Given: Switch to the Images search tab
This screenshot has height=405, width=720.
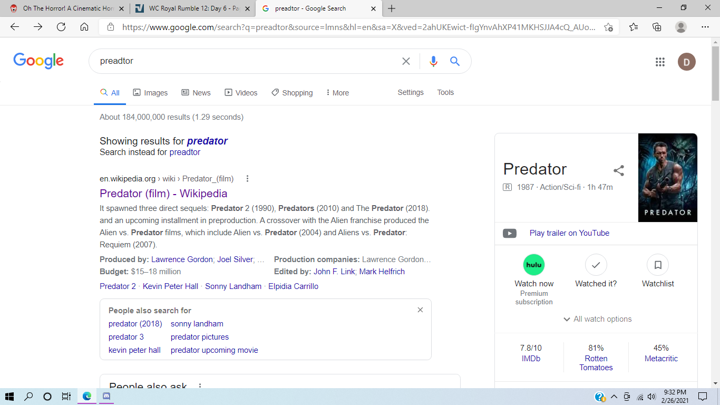Looking at the screenshot, I should click(150, 93).
